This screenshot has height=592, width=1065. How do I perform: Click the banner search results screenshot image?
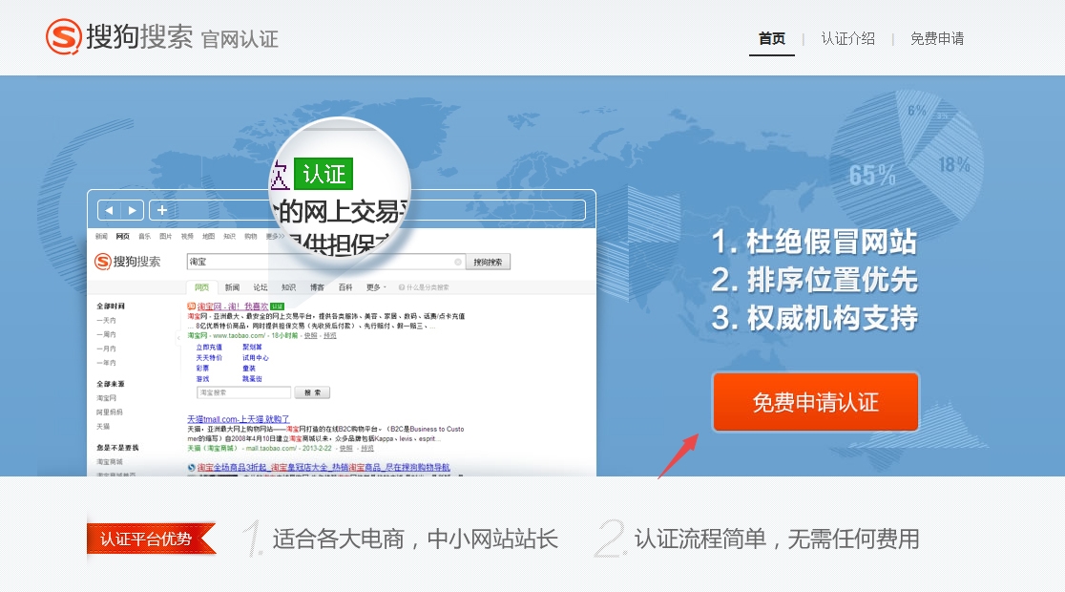pyautogui.click(x=342, y=333)
